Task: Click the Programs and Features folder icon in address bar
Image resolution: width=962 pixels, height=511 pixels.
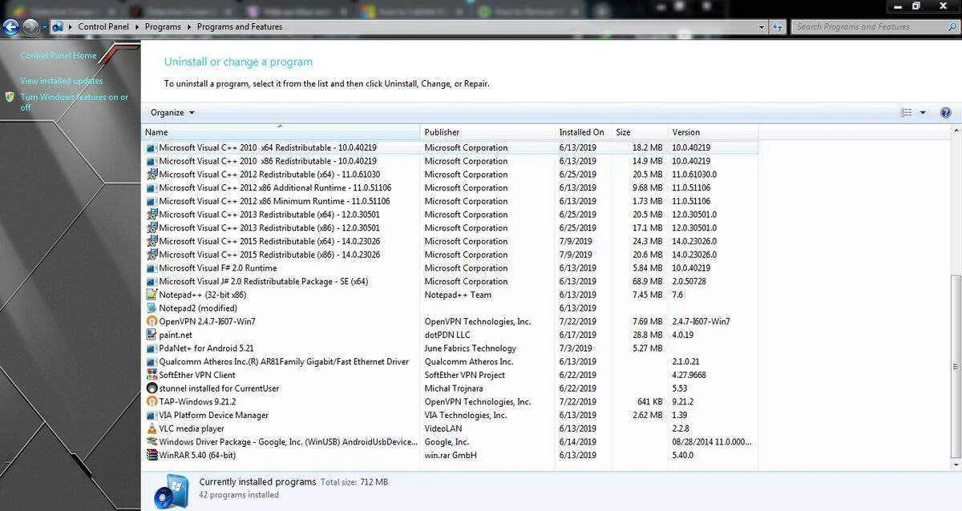Action: point(58,26)
